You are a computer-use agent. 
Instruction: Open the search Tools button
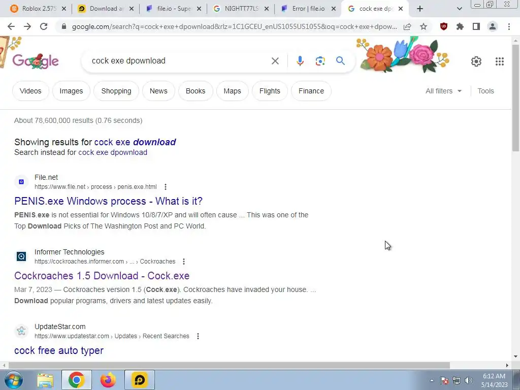click(485, 91)
